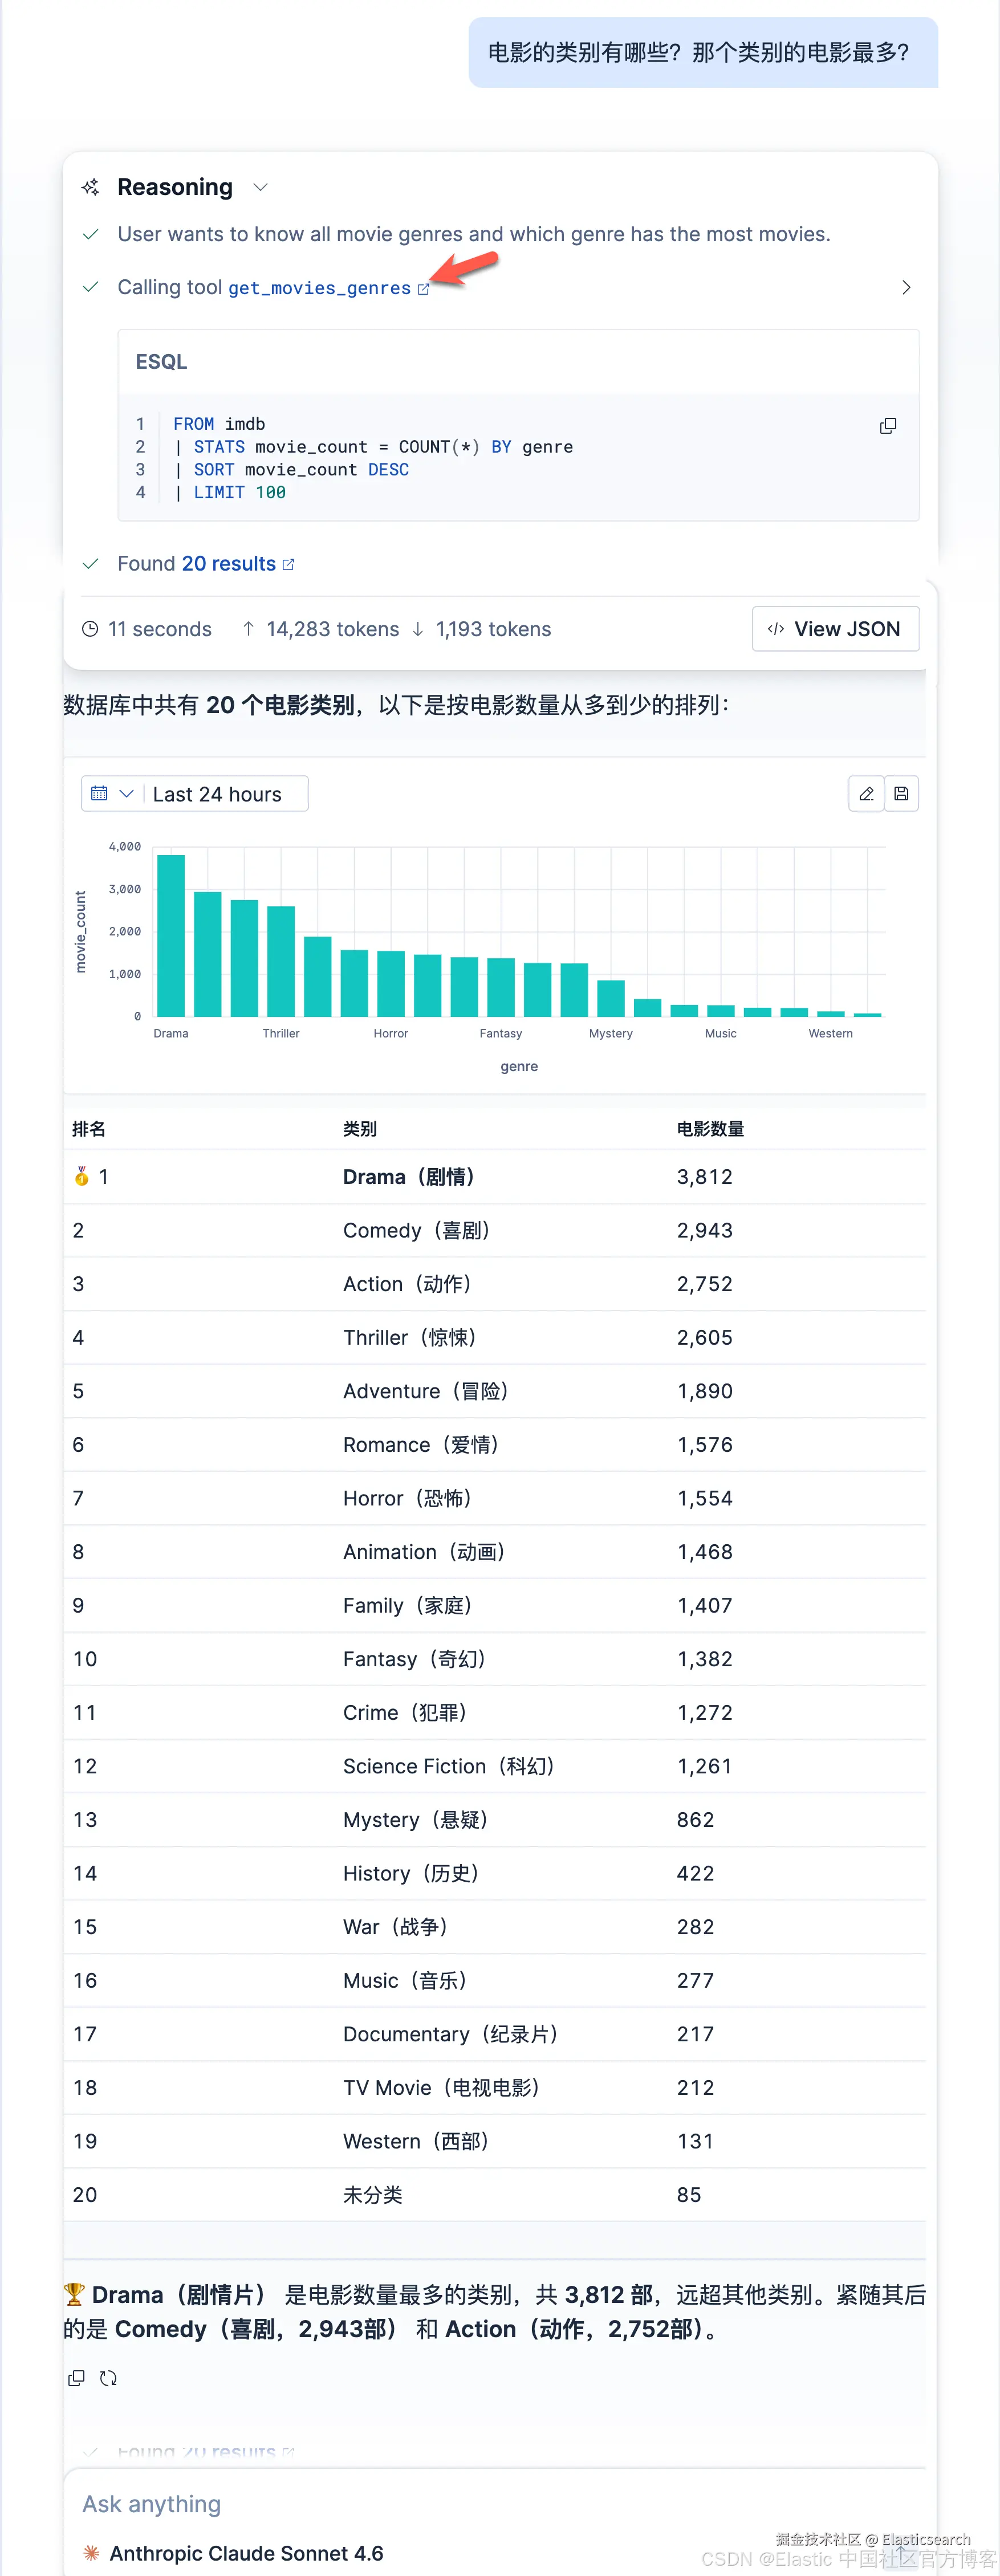Copy the assistant response
1000x2576 pixels.
(76, 2378)
